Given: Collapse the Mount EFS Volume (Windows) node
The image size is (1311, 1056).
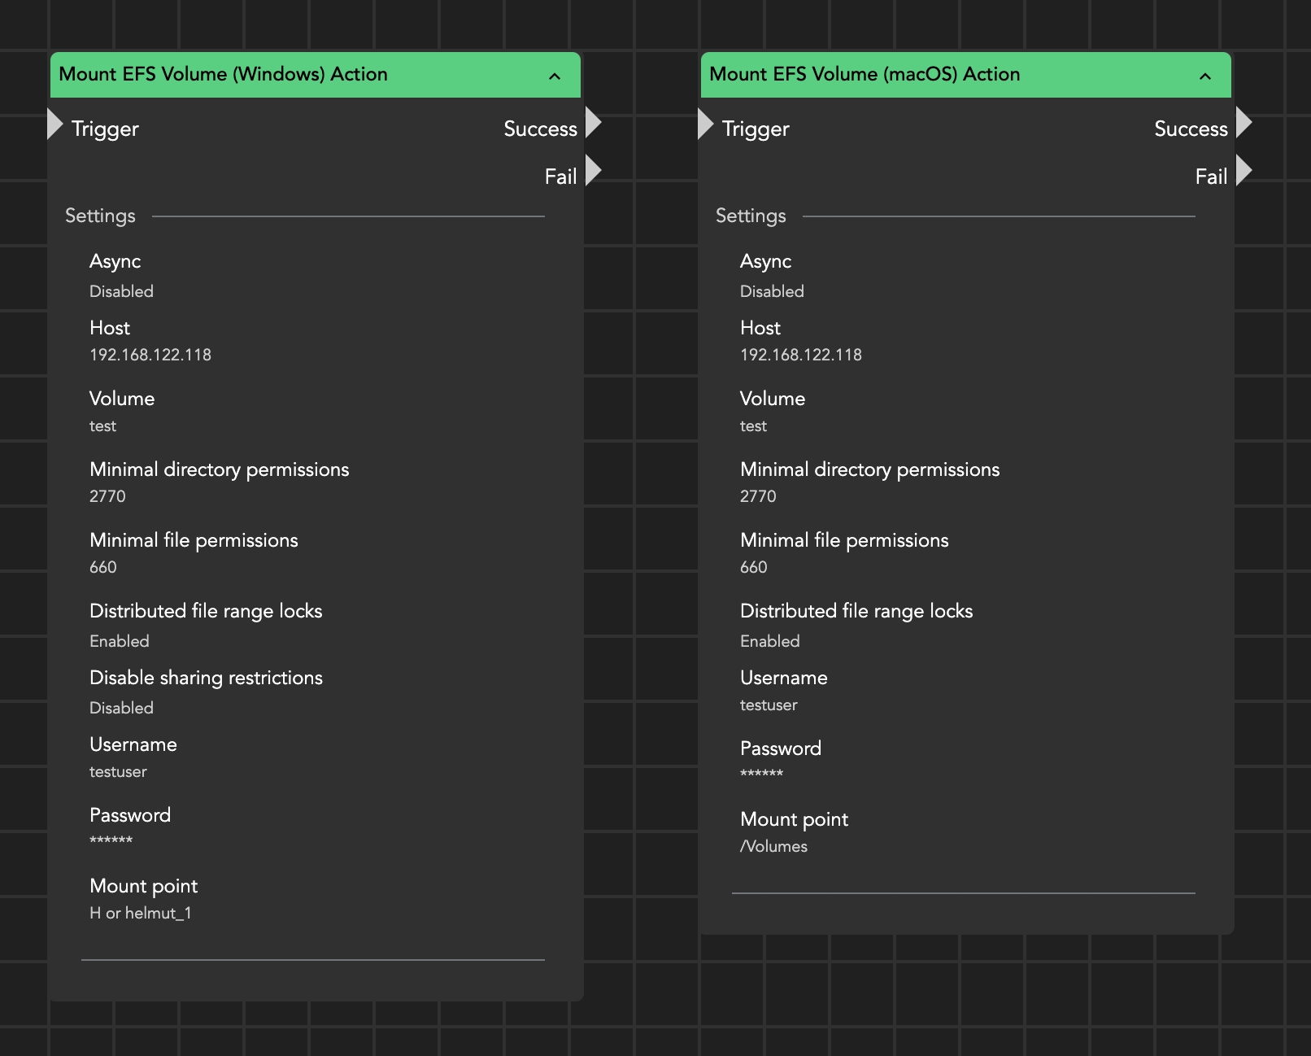Looking at the screenshot, I should (555, 76).
